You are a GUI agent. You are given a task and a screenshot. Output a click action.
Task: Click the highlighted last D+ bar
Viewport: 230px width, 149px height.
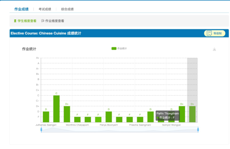[x=192, y=114]
